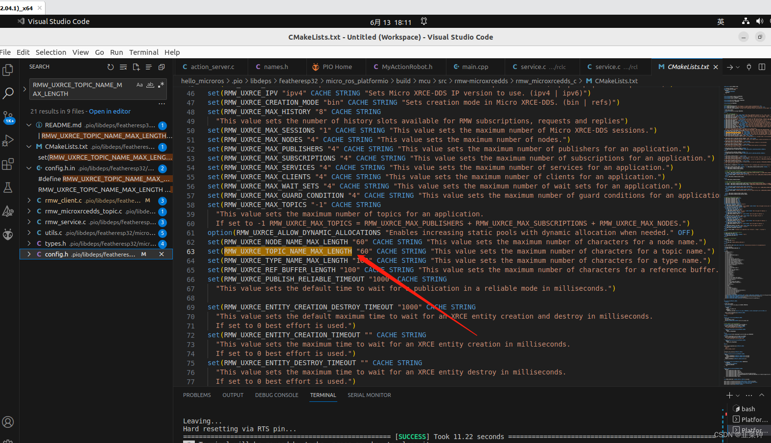Expand the rmw_service.c search result

(29, 222)
